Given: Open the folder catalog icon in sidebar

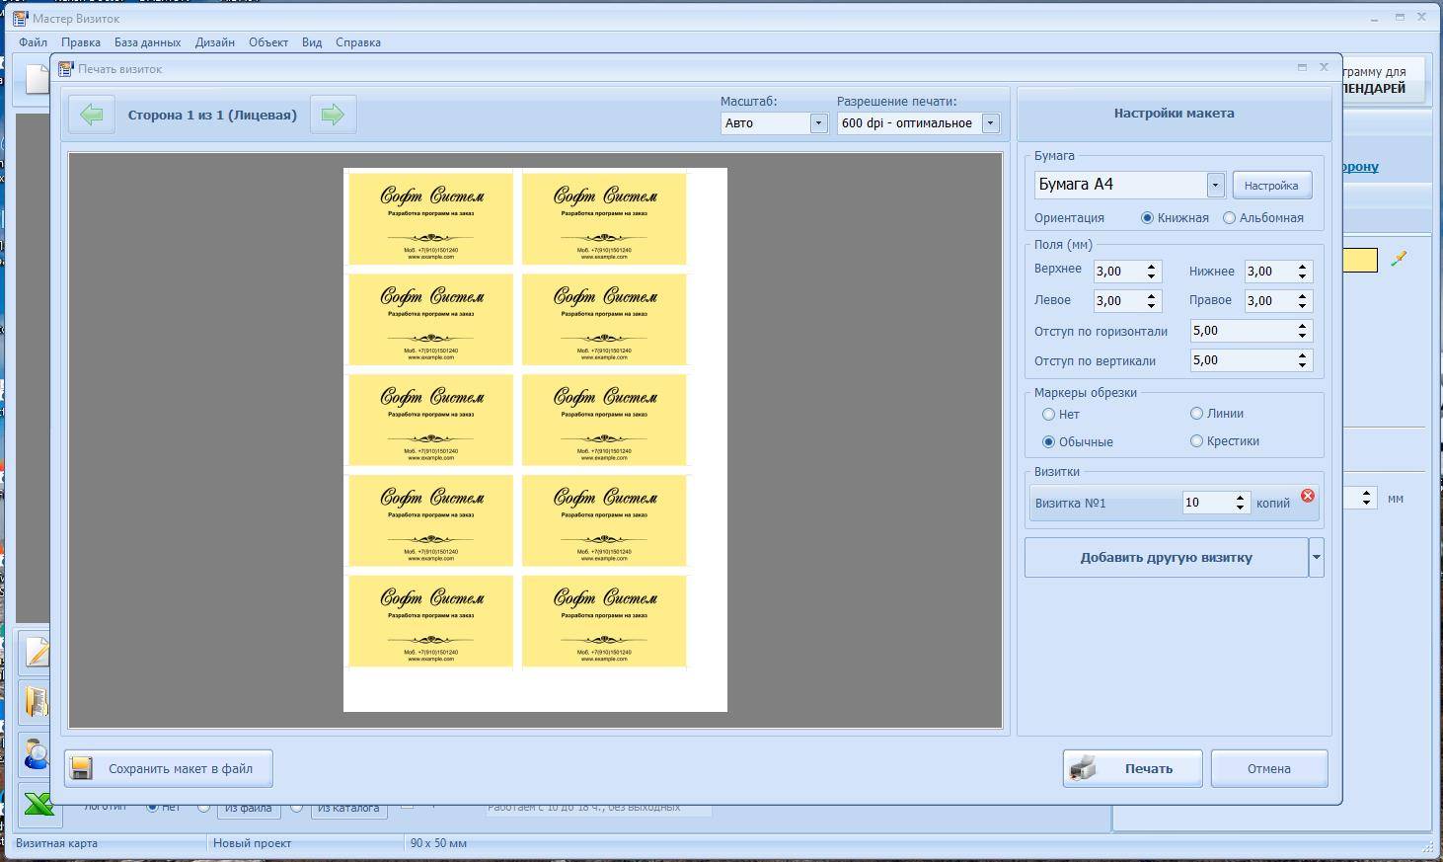Looking at the screenshot, I should tap(37, 702).
